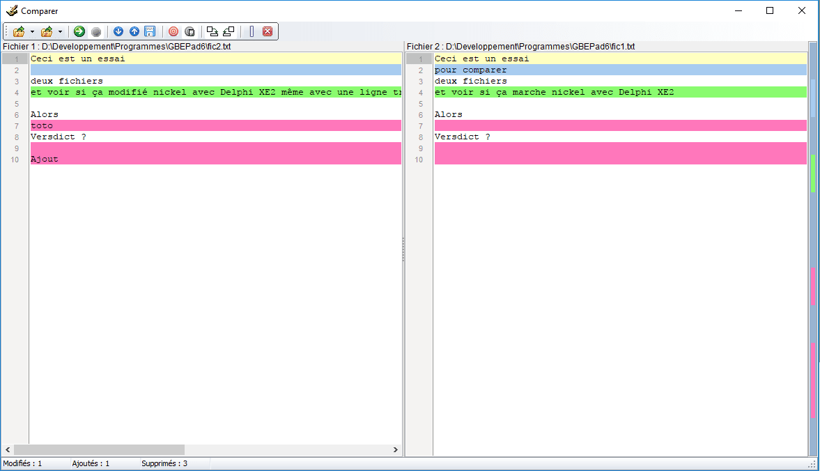Click 'Versdict ?' in the left pane

coord(58,137)
